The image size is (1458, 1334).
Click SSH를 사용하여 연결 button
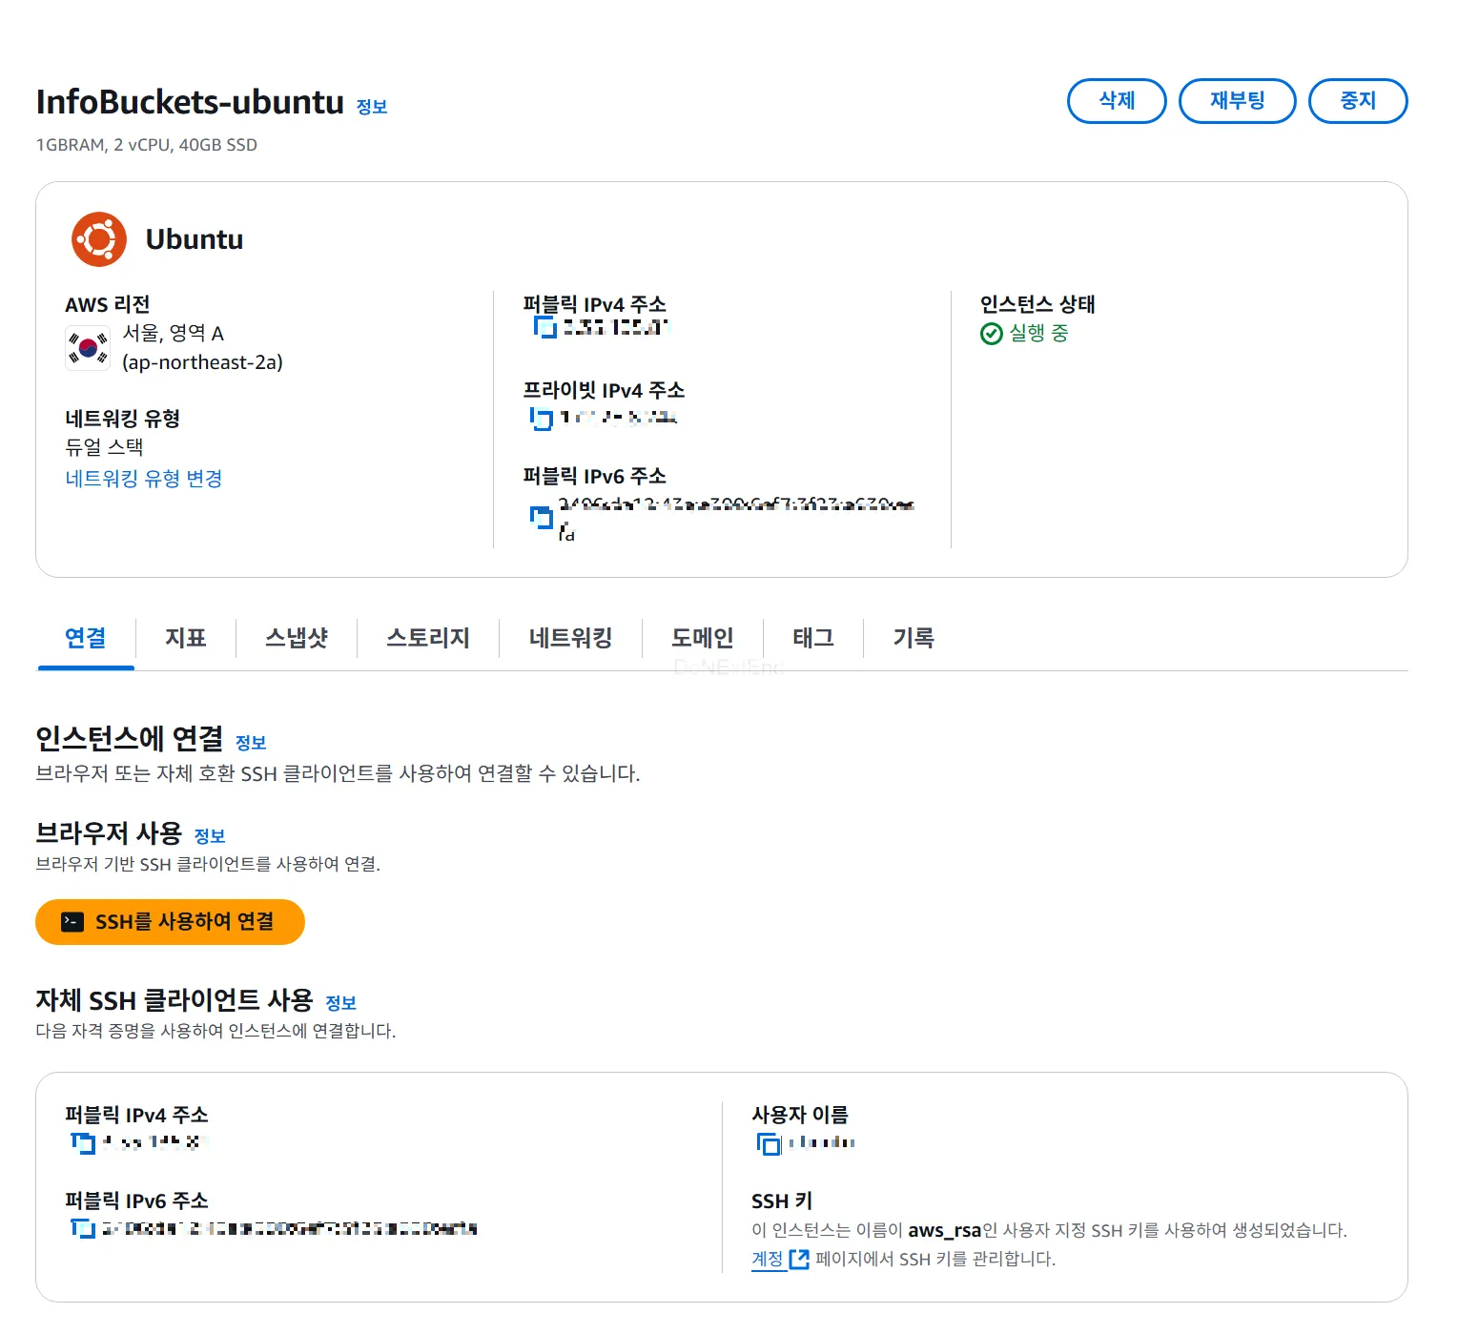click(x=170, y=921)
